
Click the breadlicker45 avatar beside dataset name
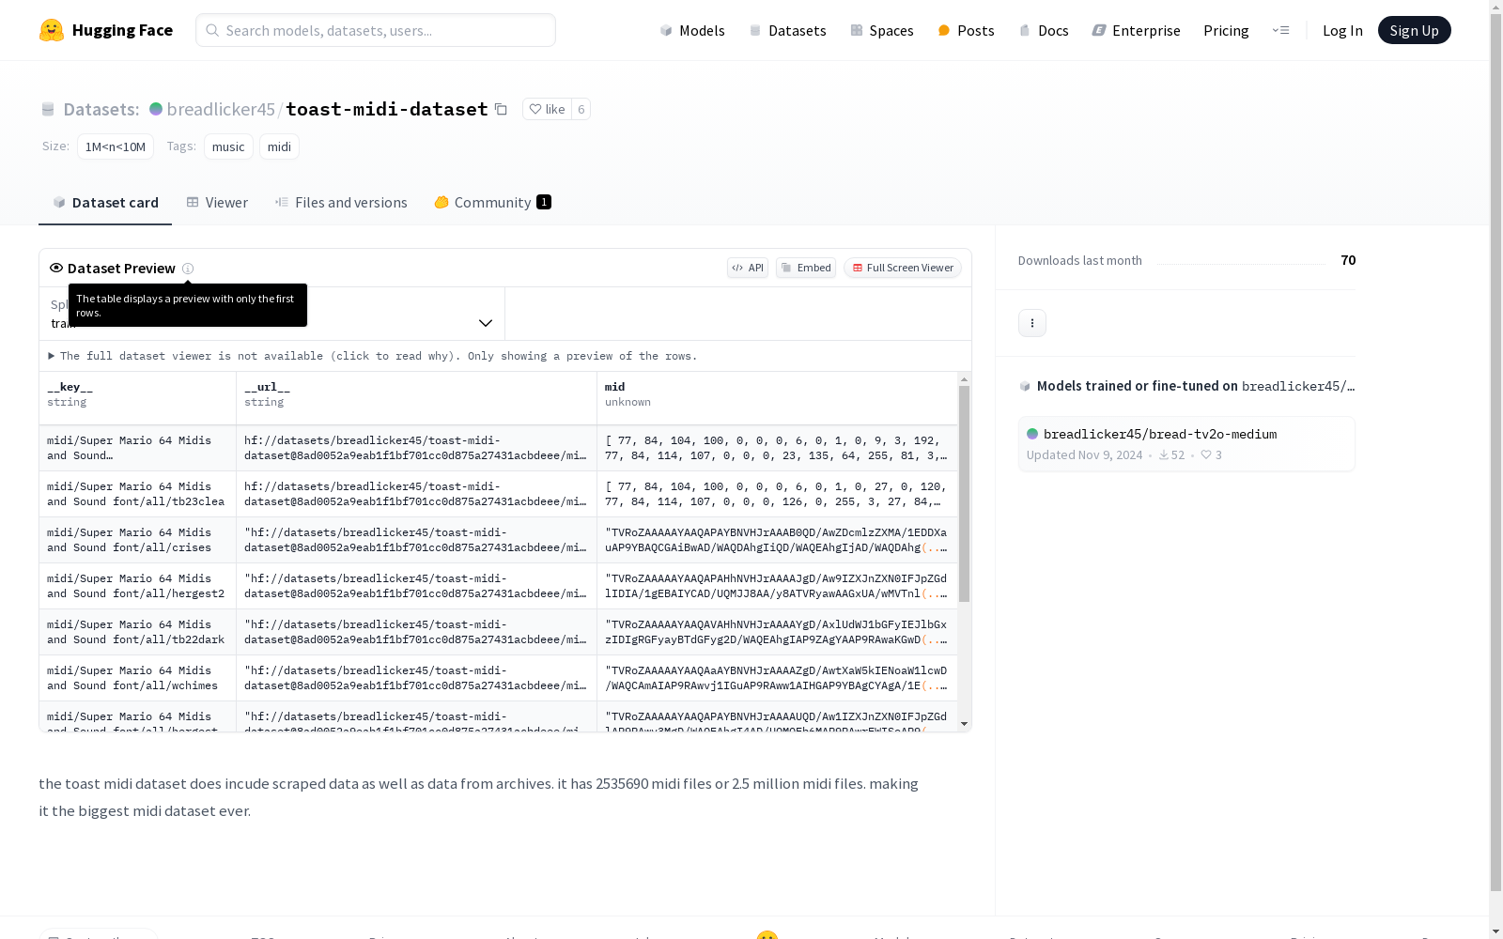pyautogui.click(x=156, y=109)
